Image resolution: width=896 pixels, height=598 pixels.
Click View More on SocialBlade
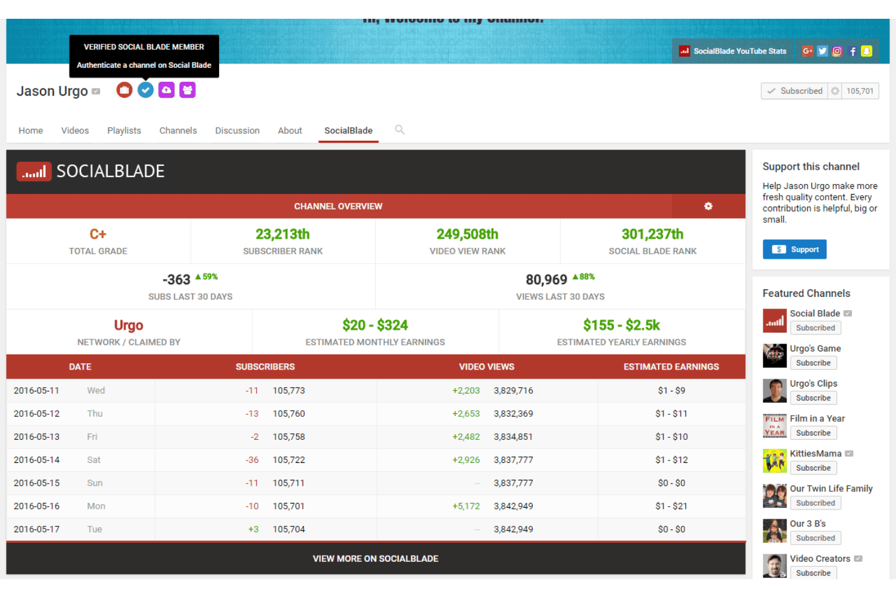(x=375, y=559)
